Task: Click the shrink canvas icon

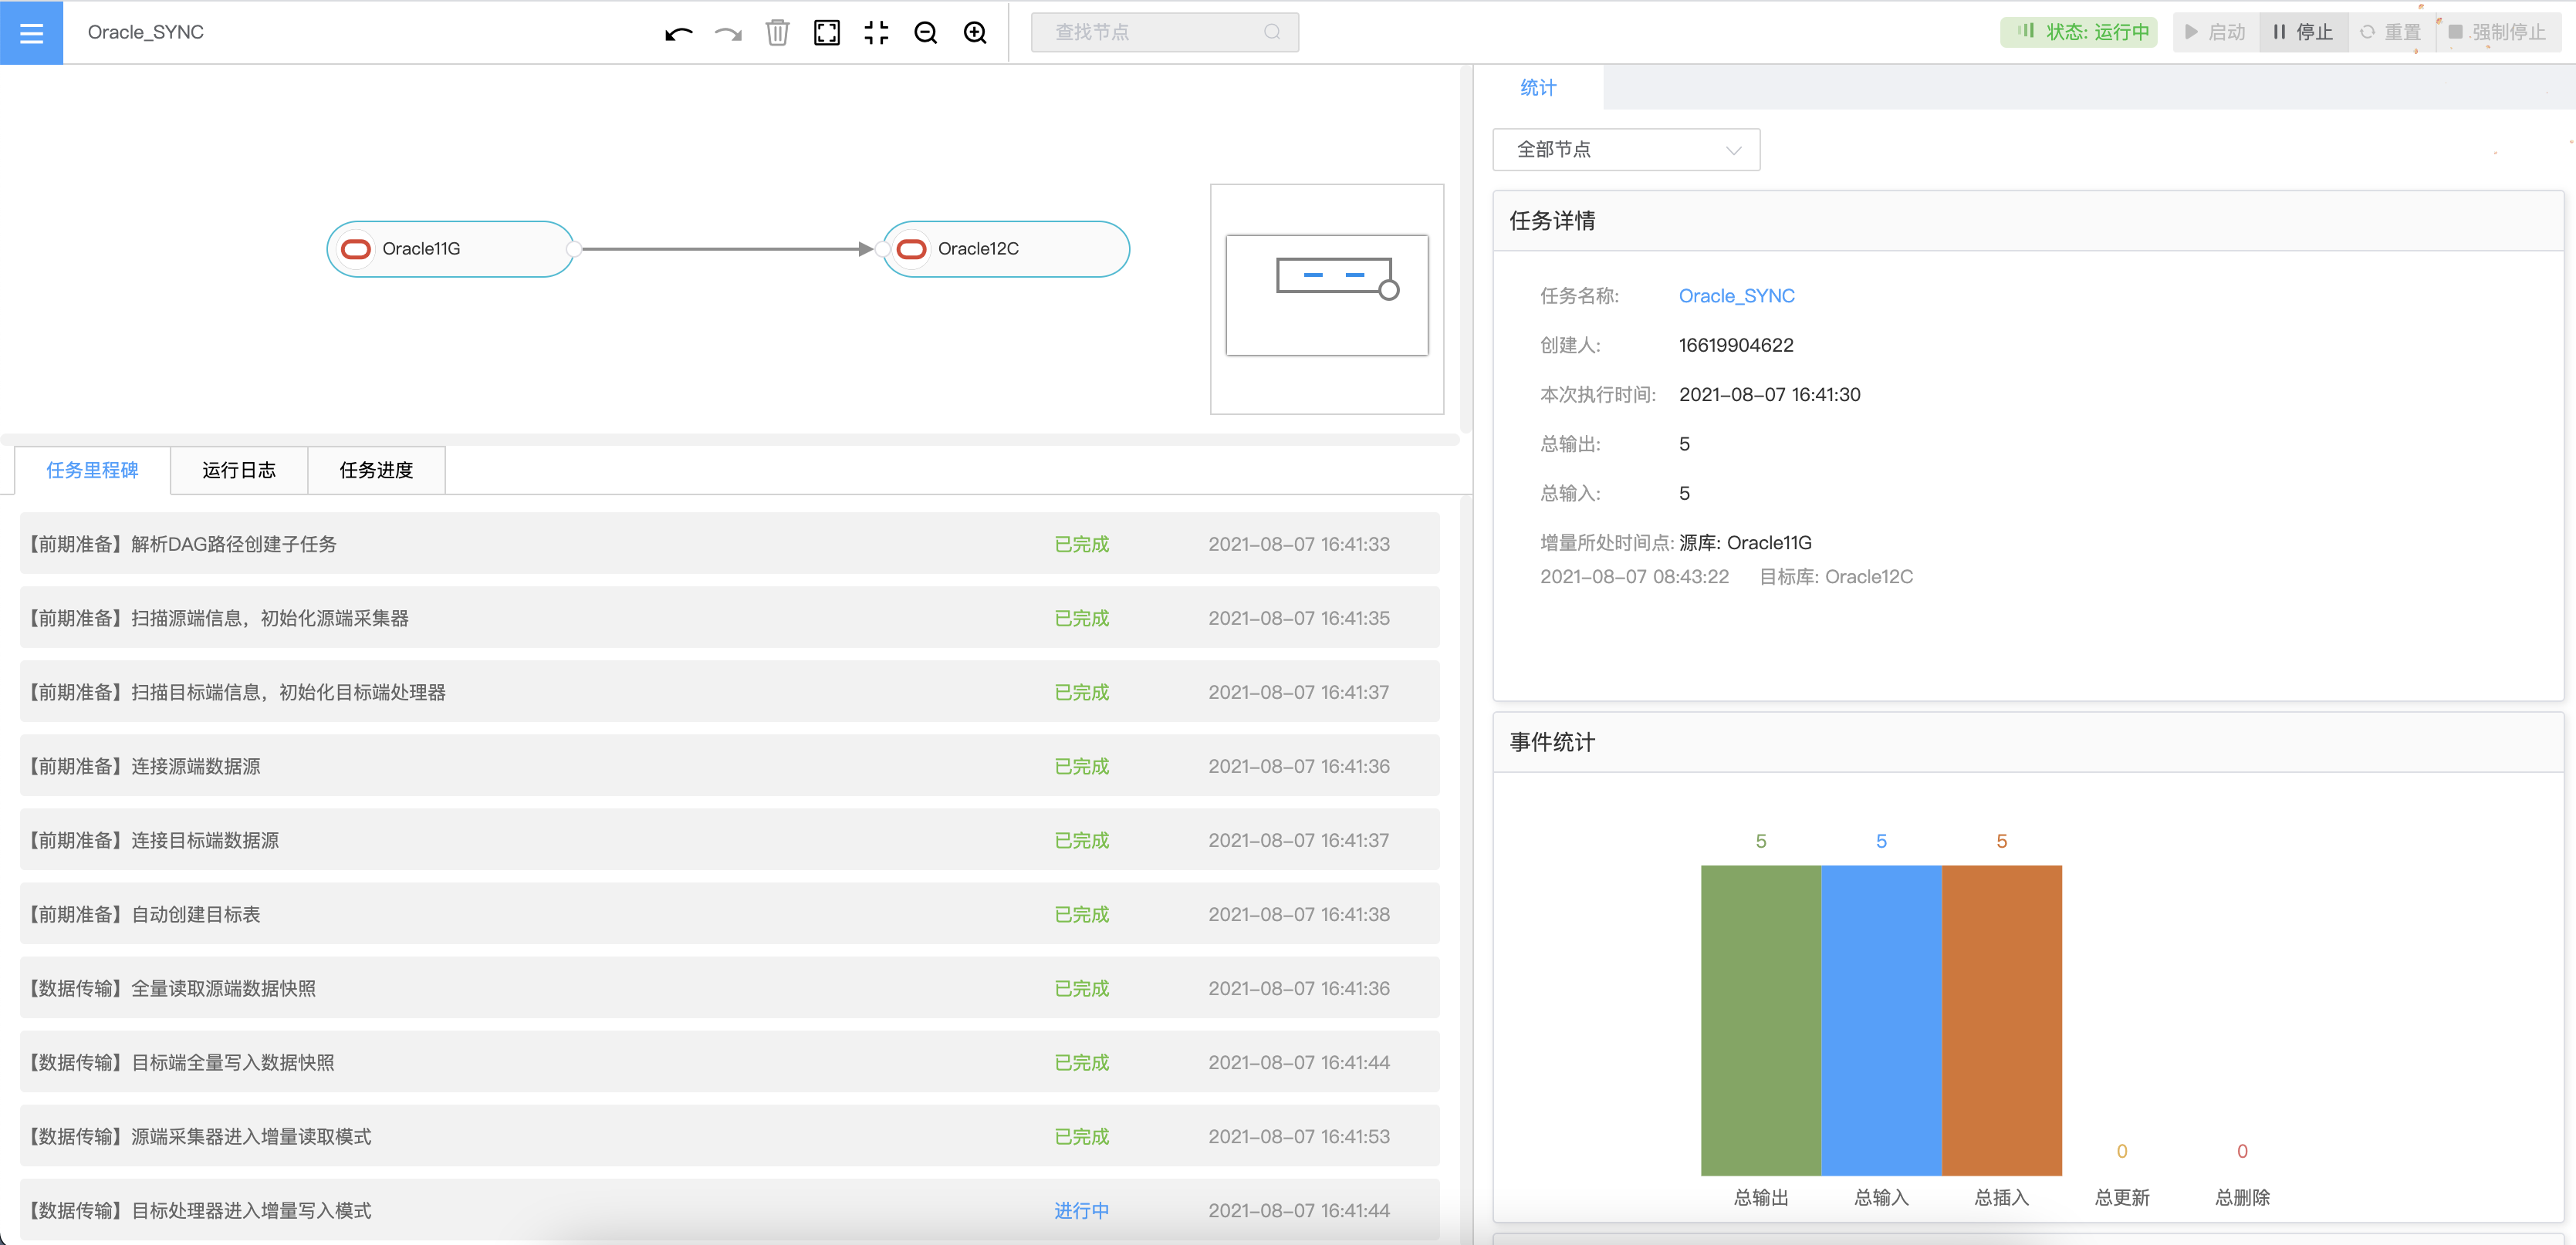Action: pyautogui.click(x=876, y=33)
